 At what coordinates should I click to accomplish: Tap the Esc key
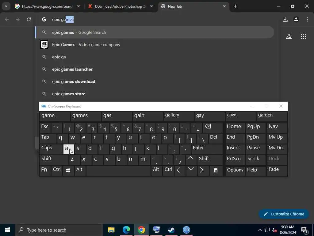45,128
